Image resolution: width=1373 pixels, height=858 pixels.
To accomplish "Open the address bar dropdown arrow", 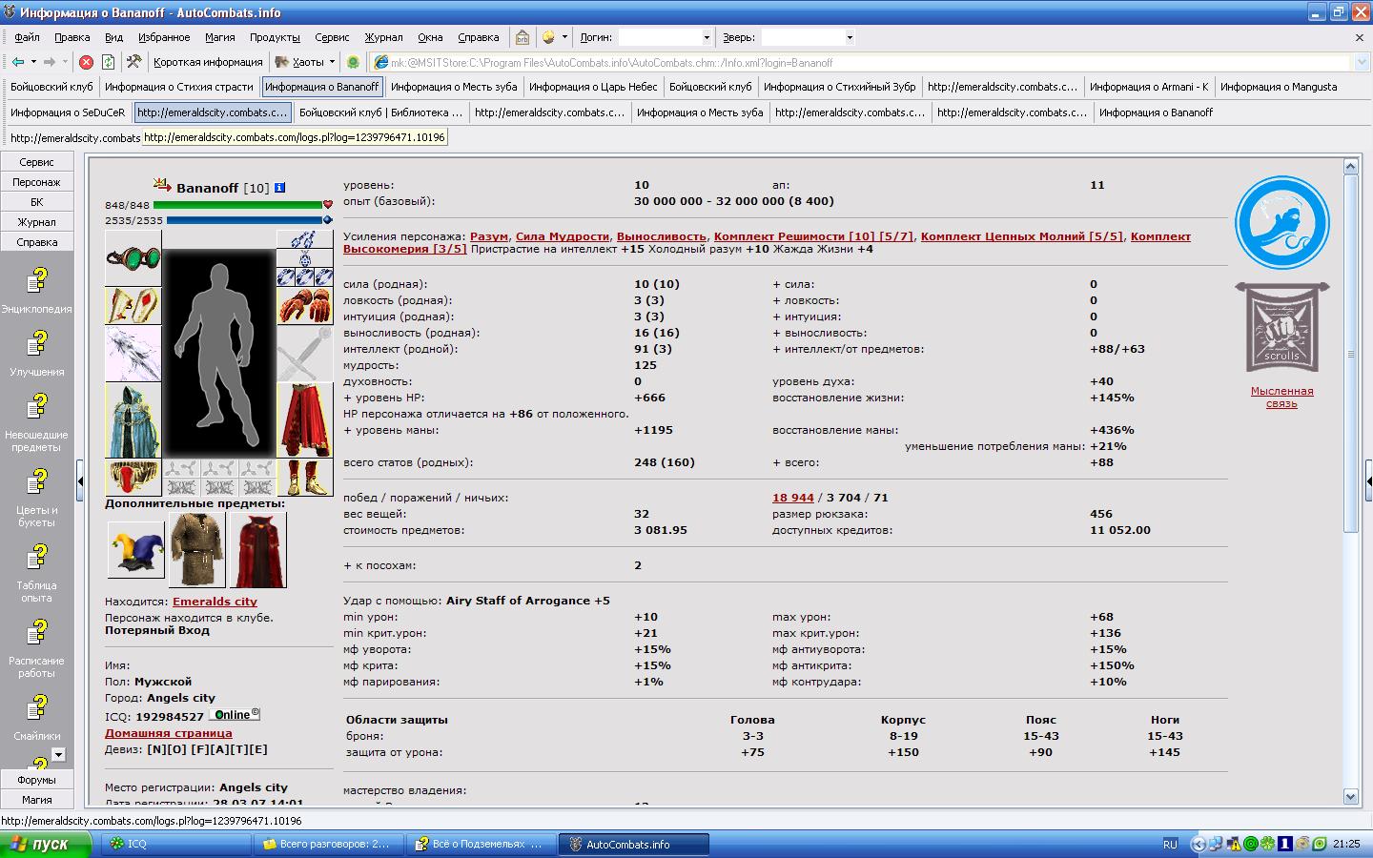I will [1360, 62].
